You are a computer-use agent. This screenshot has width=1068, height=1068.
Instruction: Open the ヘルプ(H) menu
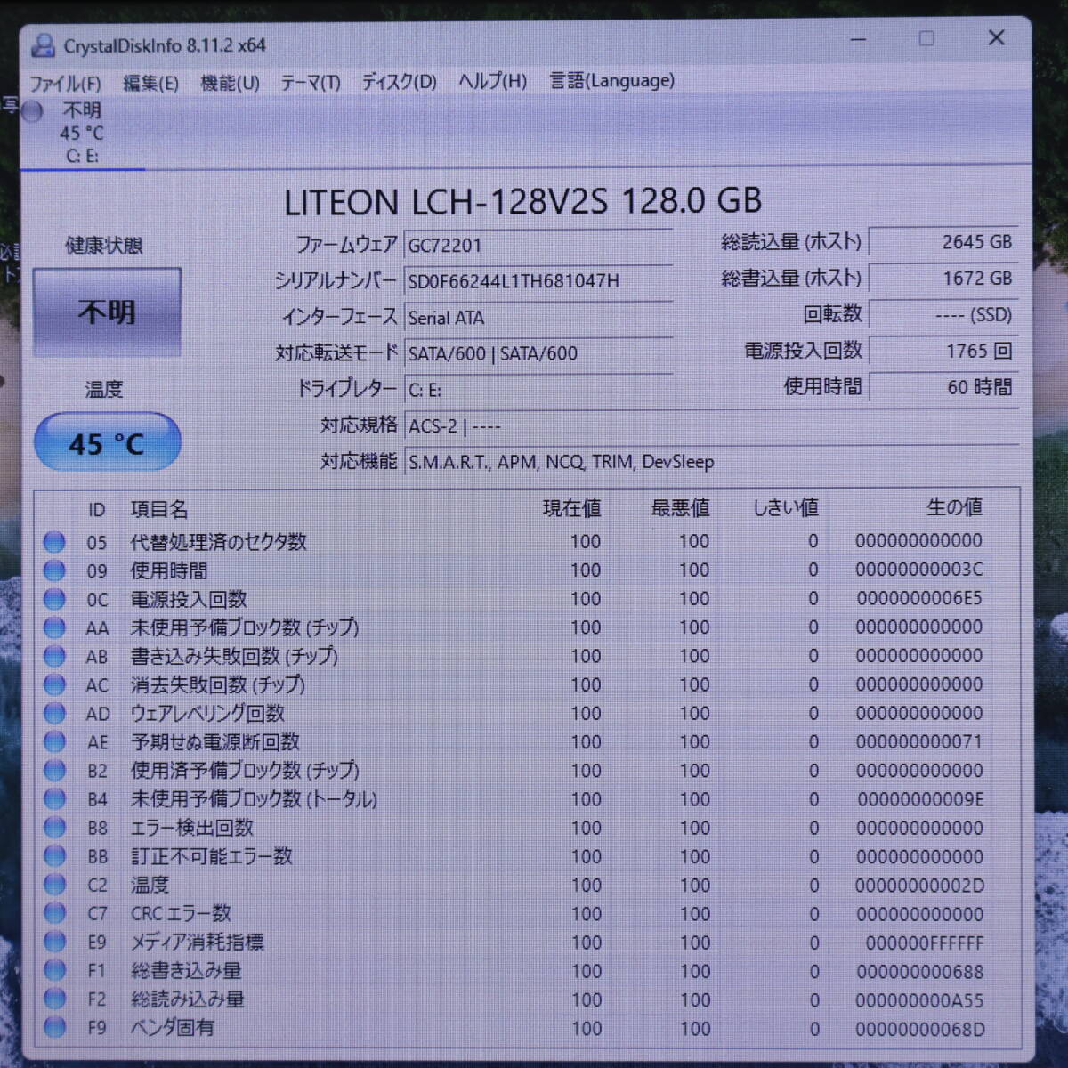pos(492,81)
